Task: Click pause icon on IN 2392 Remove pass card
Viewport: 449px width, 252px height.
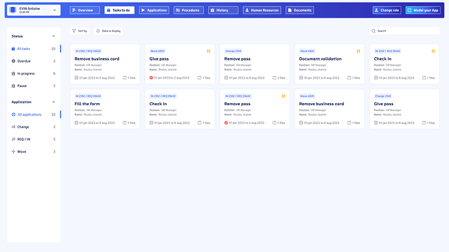Action: point(284,96)
